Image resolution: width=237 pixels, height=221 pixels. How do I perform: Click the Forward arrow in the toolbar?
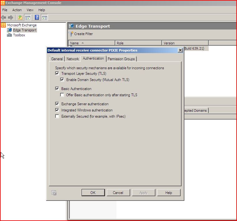pos(11,17)
